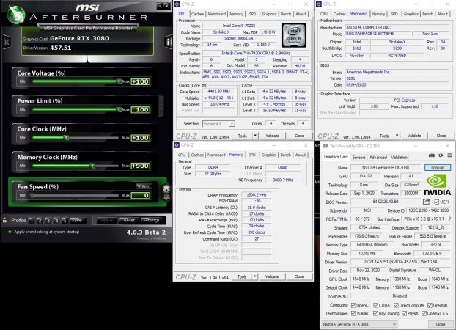Click the ROG RAMPAGE VI EXTREME model field

tap(378, 34)
